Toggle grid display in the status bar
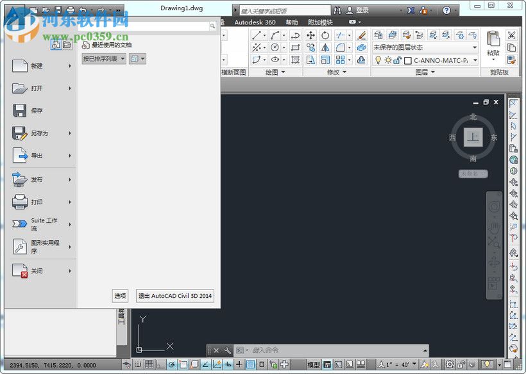 tap(149, 365)
